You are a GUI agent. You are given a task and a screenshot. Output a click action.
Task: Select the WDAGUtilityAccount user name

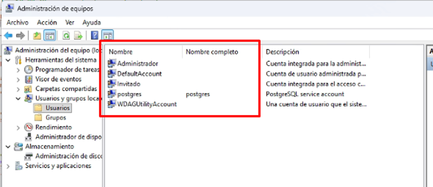pos(147,104)
